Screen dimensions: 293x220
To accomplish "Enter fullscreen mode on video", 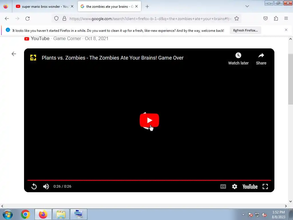I will pyautogui.click(x=265, y=186).
